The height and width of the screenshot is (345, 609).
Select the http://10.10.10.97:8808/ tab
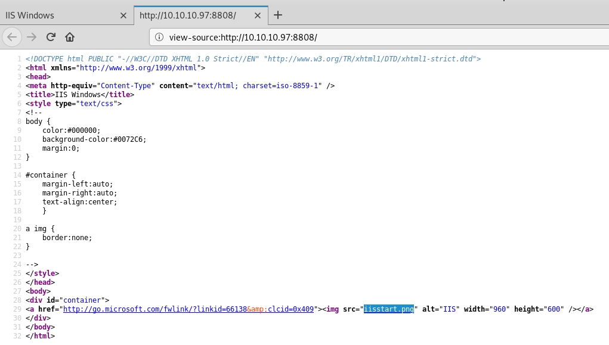(201, 15)
